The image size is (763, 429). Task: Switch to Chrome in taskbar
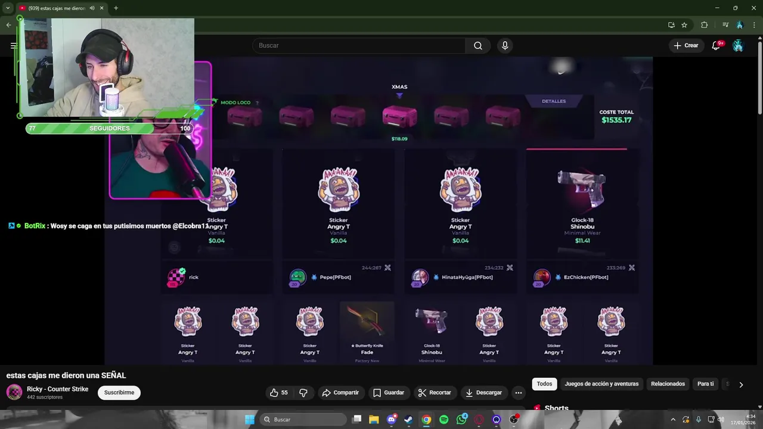(426, 419)
